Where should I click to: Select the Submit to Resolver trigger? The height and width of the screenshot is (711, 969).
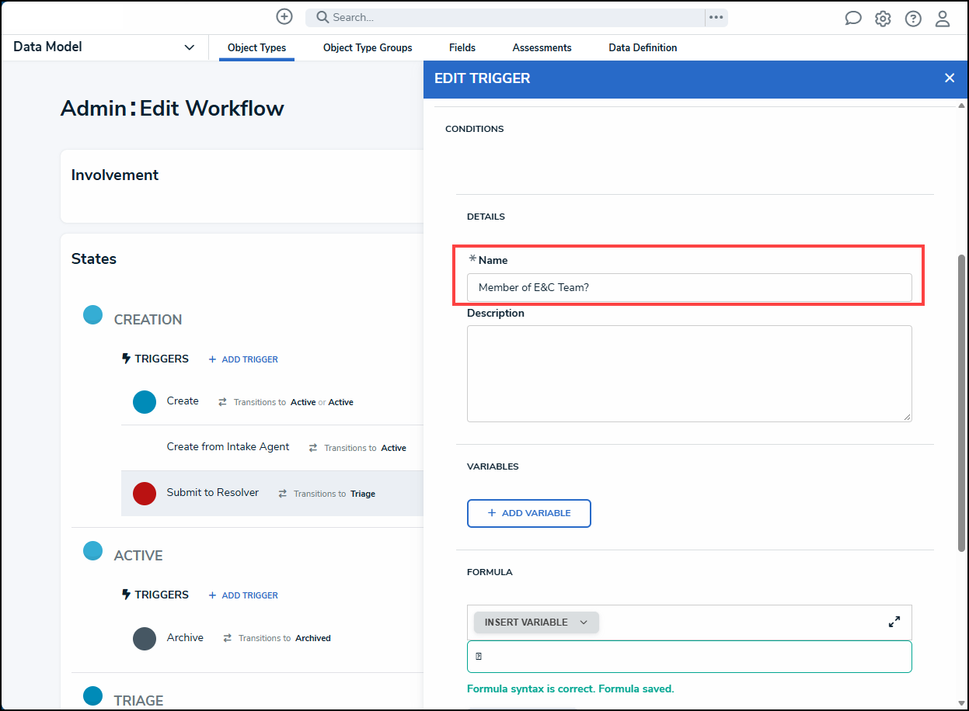tap(272, 494)
